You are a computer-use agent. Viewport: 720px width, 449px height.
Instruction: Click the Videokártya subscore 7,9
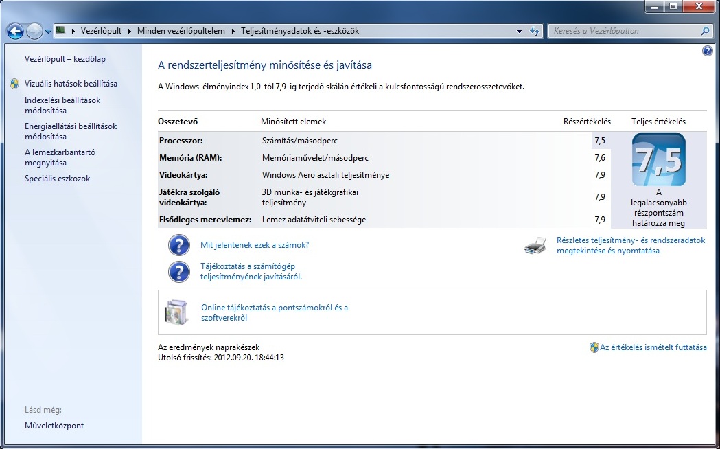tap(600, 175)
